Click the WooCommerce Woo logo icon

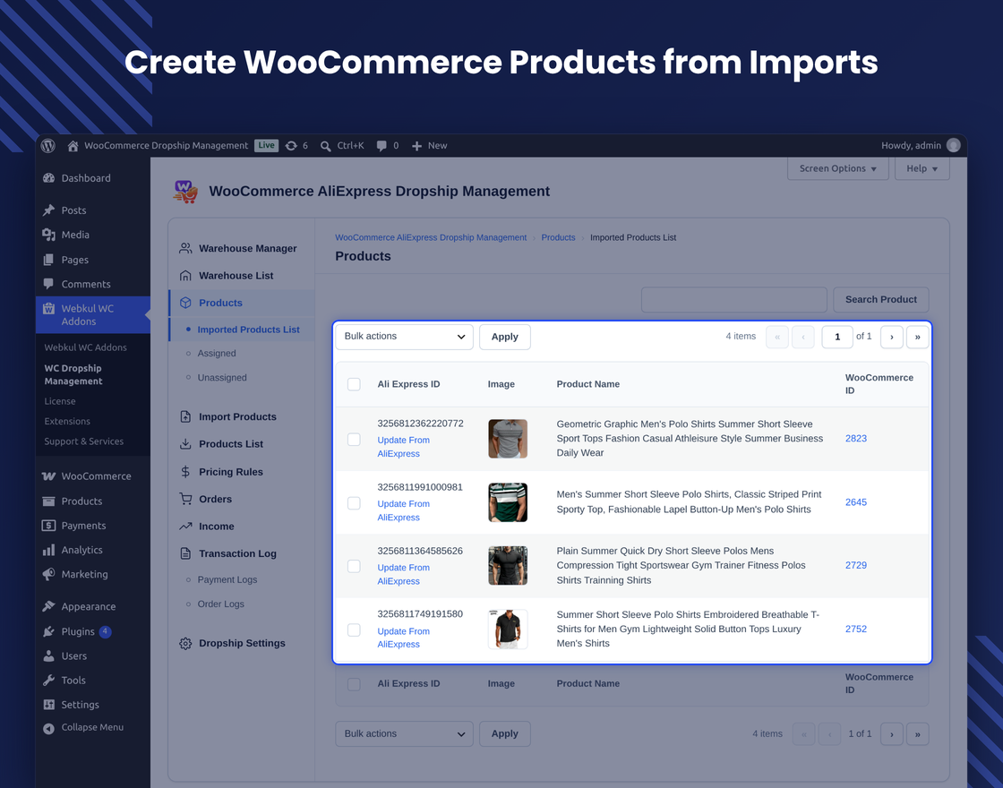click(48, 475)
